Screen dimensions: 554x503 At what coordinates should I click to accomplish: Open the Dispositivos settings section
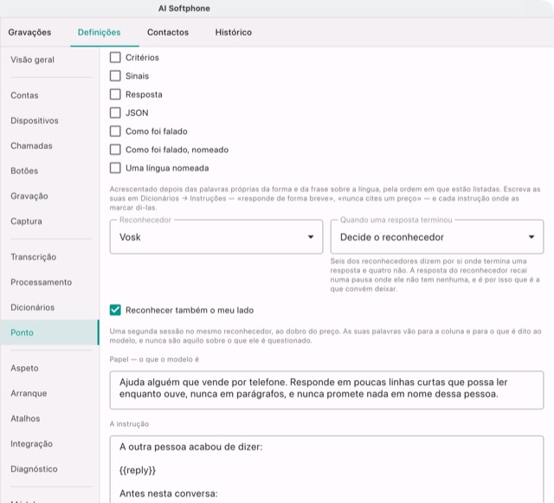[x=50, y=120]
